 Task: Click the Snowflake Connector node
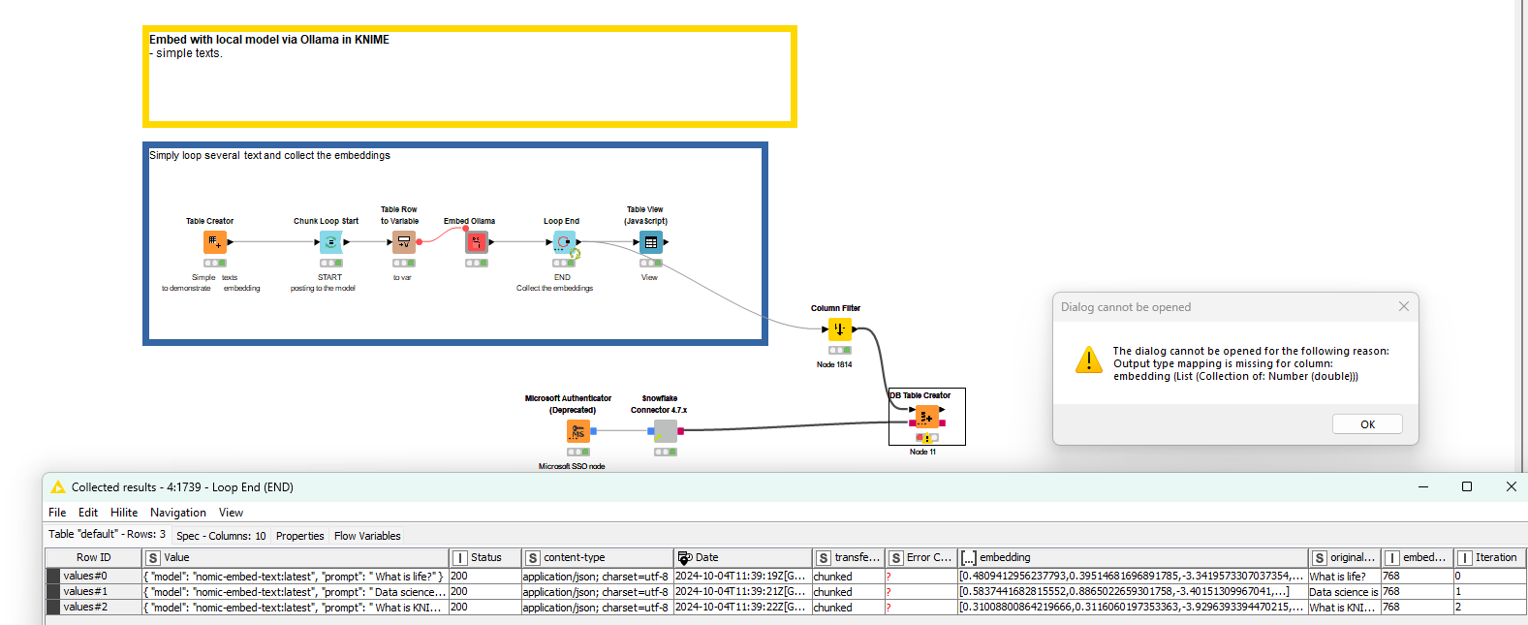665,431
